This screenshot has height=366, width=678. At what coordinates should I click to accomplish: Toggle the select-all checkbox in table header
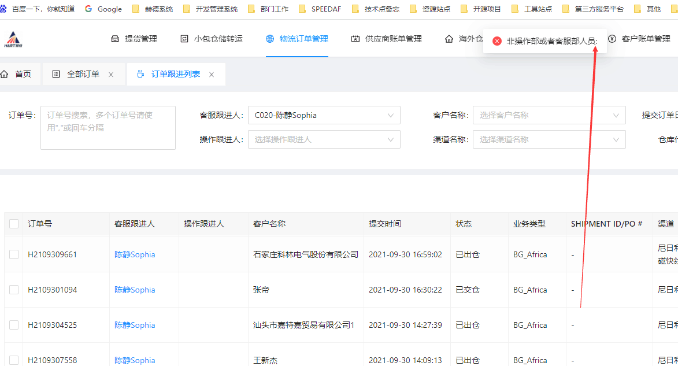(x=14, y=224)
